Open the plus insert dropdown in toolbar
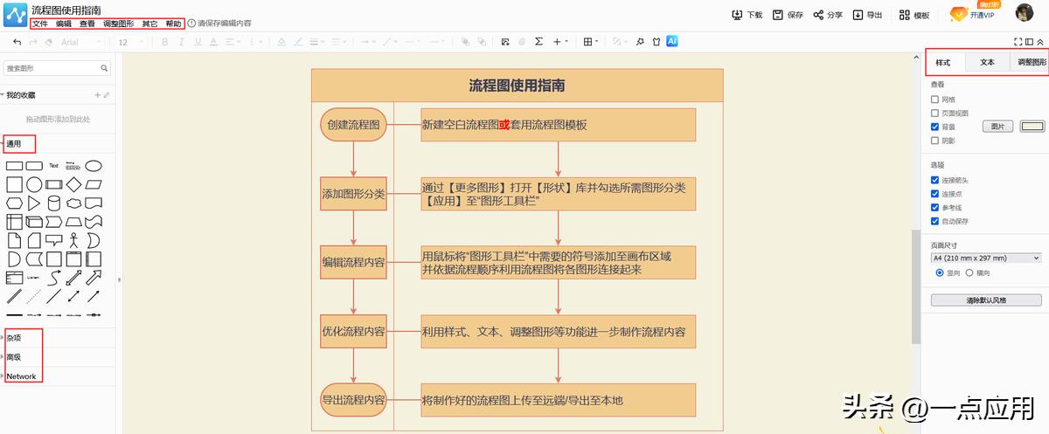This screenshot has width=1049, height=434. (560, 41)
